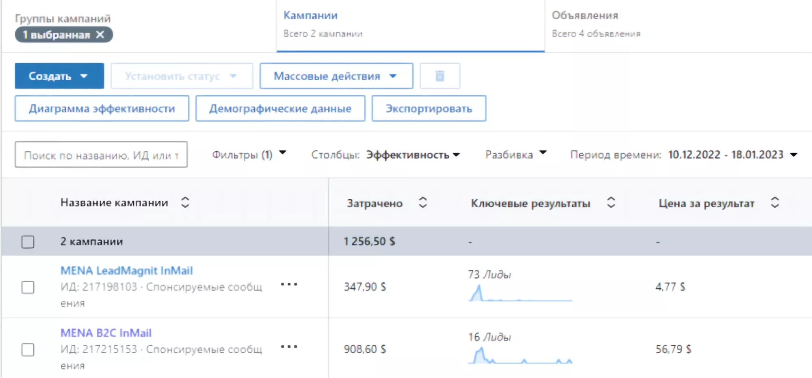Select the 'Кампании' tab
This screenshot has height=378, width=812.
410,25
